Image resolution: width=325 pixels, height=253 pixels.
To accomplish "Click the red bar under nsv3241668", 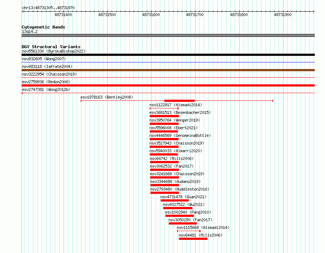I will pyautogui.click(x=164, y=177).
